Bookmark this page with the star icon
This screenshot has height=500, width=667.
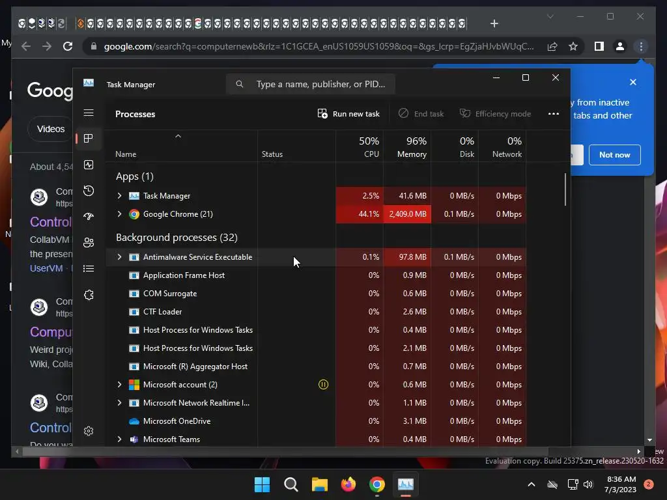pyautogui.click(x=573, y=46)
